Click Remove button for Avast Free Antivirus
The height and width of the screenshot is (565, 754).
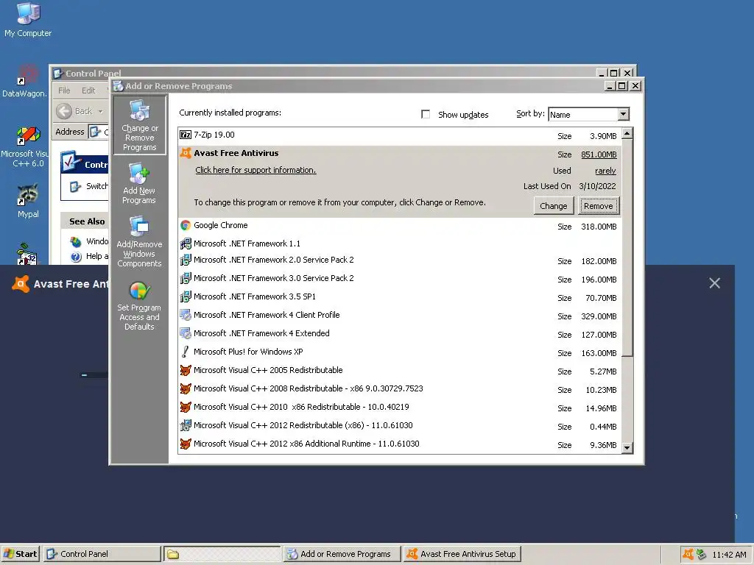click(598, 206)
